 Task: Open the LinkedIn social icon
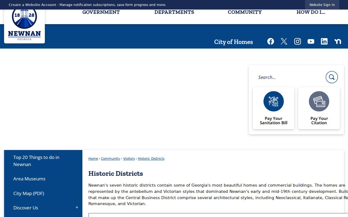coord(324,41)
